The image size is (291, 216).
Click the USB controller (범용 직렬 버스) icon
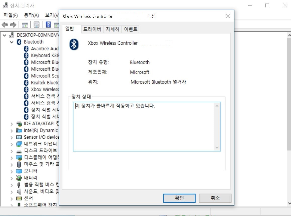(x=19, y=185)
